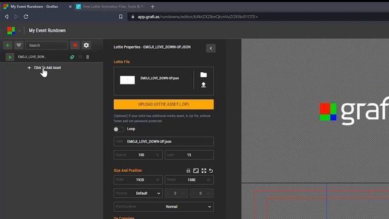Open the Blending Mode Normal dropdown

(164, 207)
